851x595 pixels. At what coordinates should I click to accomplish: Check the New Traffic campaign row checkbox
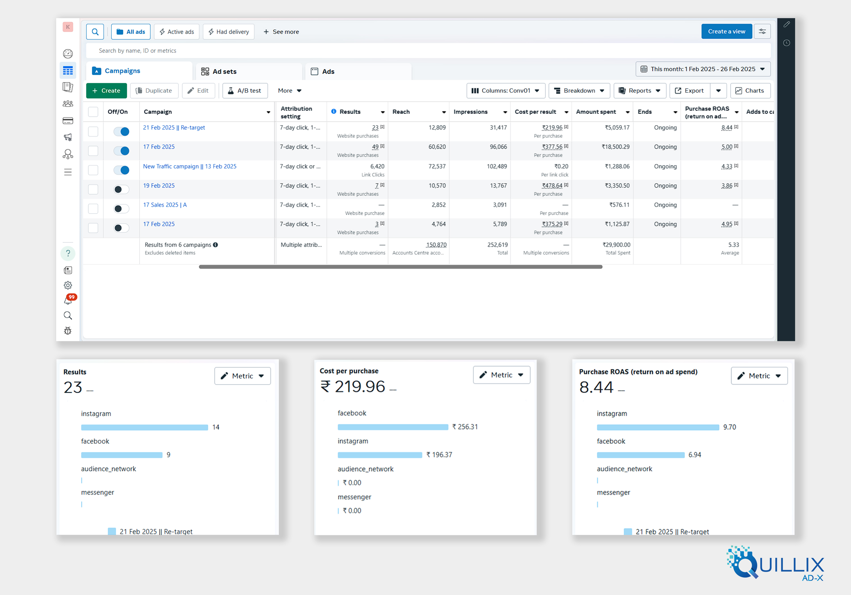pyautogui.click(x=93, y=170)
